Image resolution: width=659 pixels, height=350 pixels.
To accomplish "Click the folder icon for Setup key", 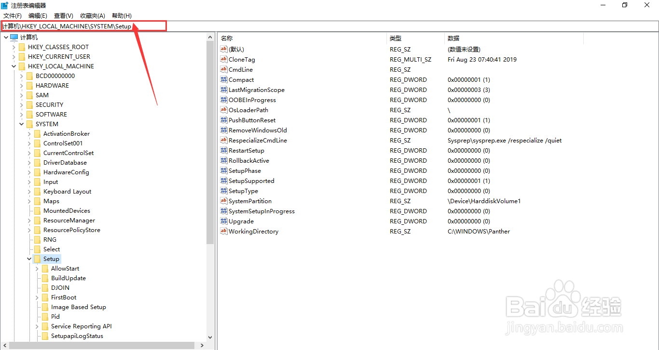I will click(38, 259).
